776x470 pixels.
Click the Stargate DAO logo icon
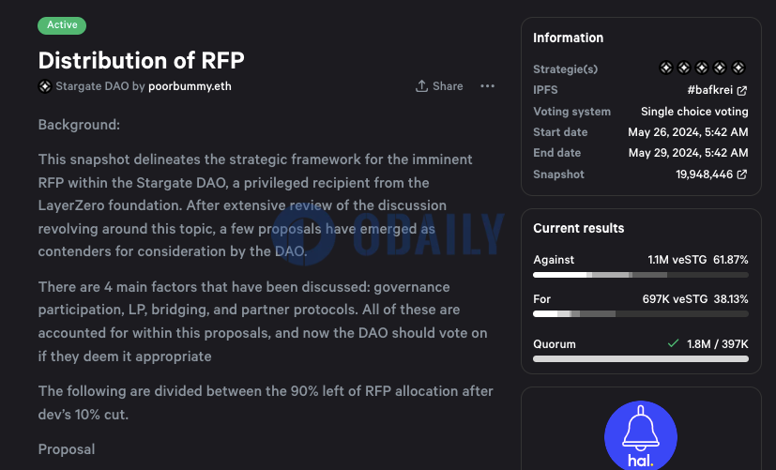[45, 86]
